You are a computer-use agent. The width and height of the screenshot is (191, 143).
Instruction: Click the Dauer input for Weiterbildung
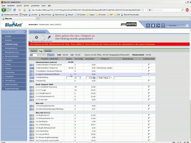pos(70,78)
